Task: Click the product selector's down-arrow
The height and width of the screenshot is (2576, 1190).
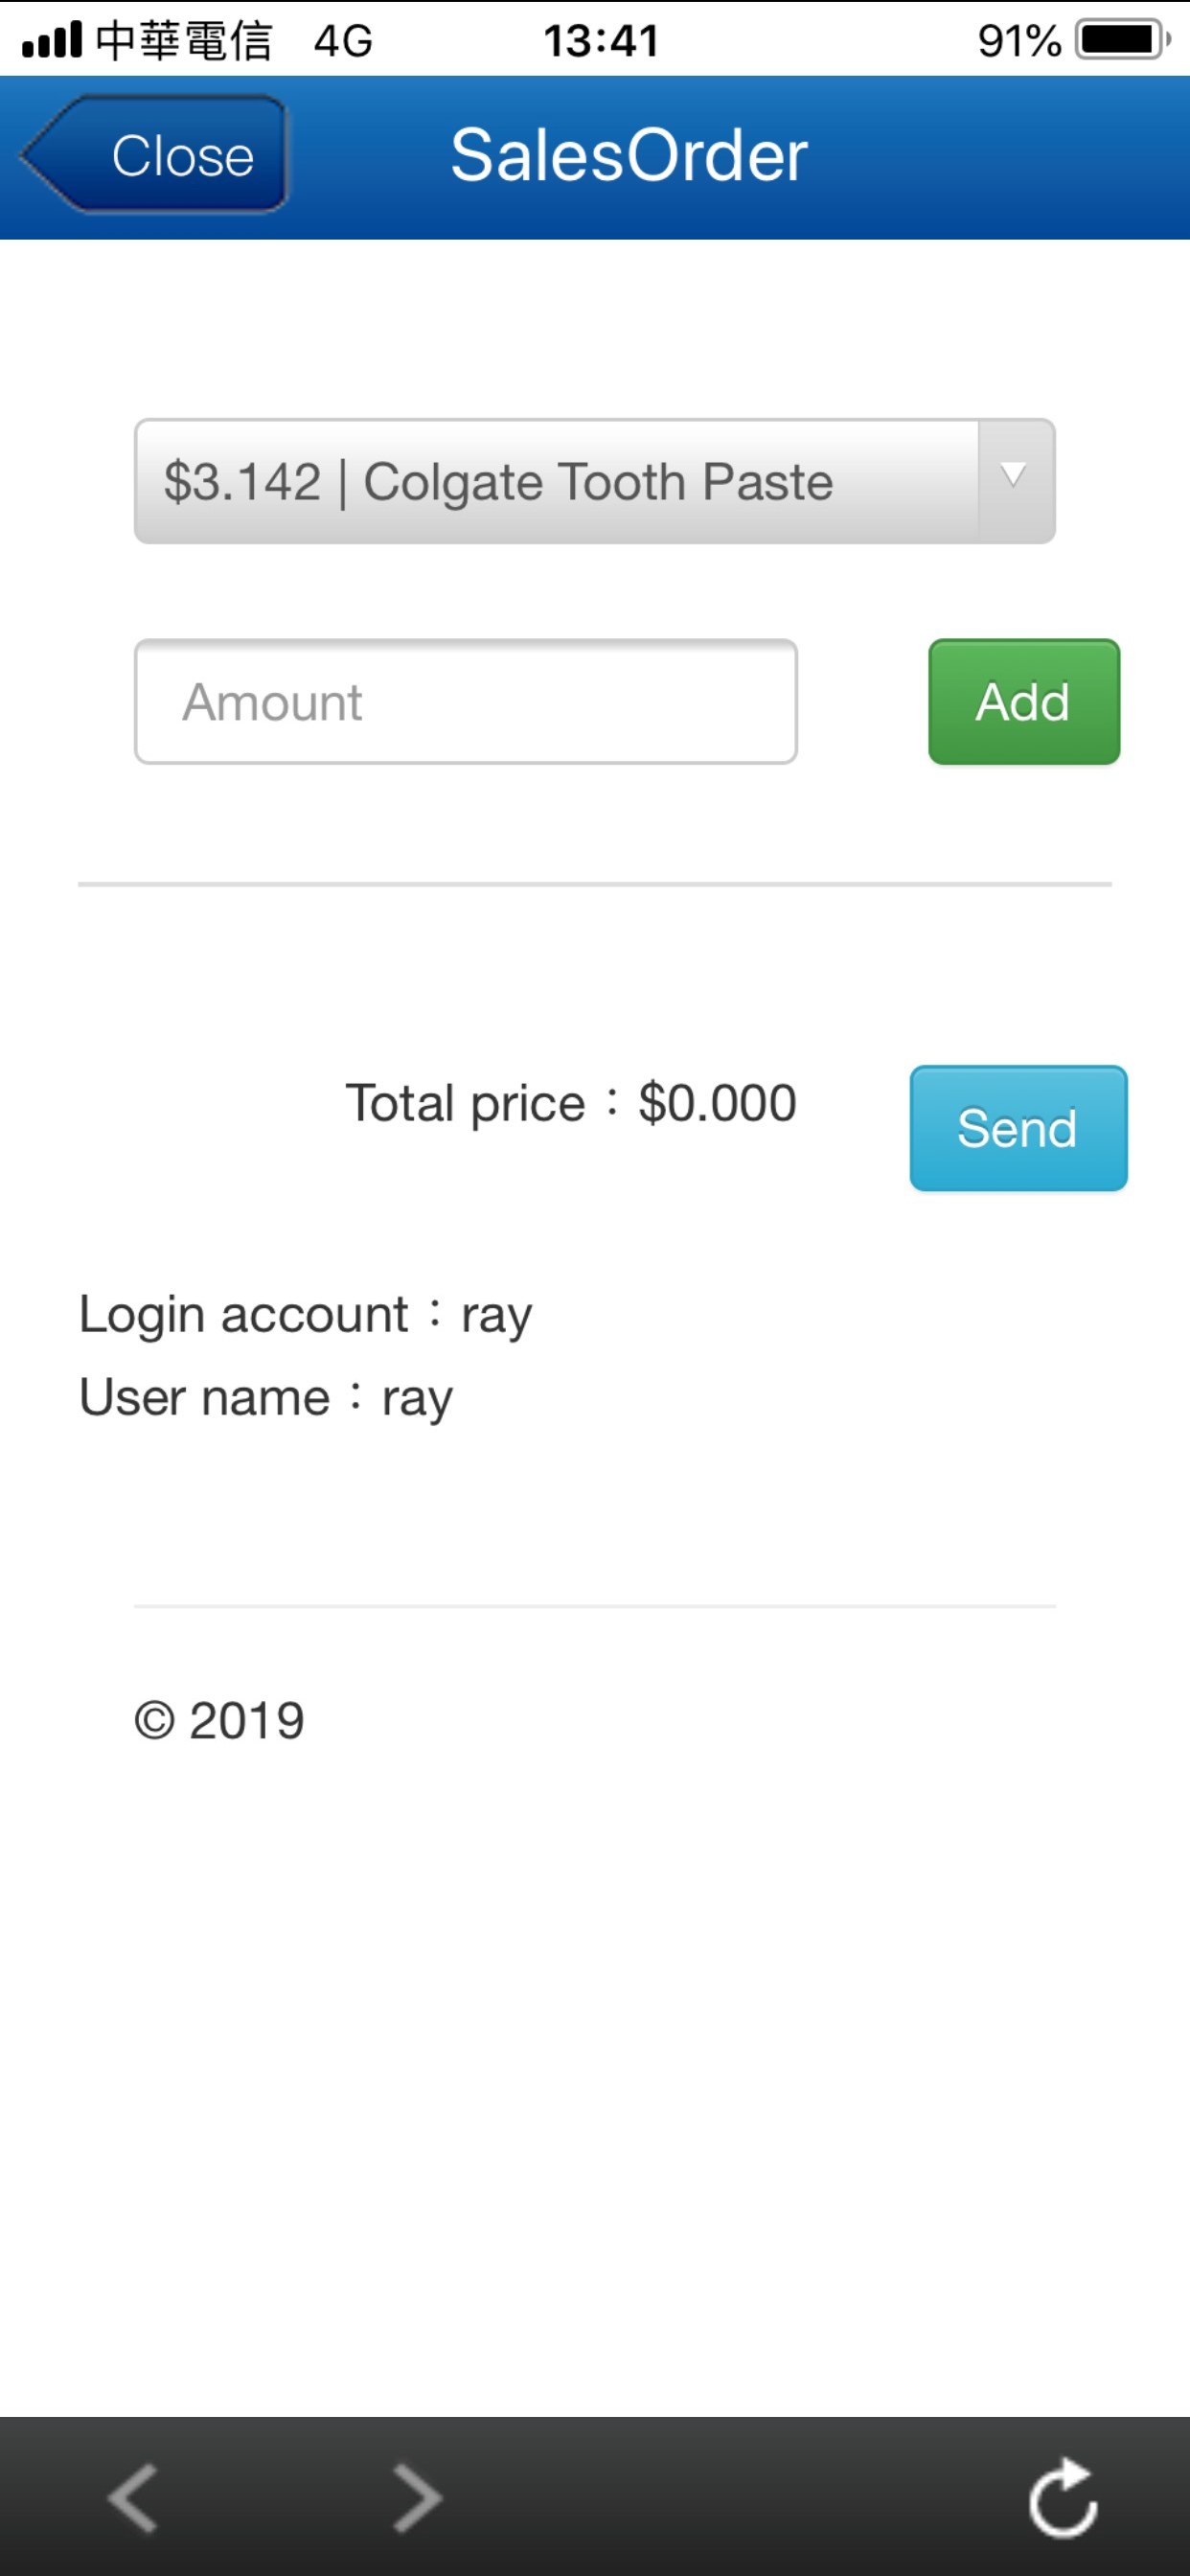Action: 1014,480
